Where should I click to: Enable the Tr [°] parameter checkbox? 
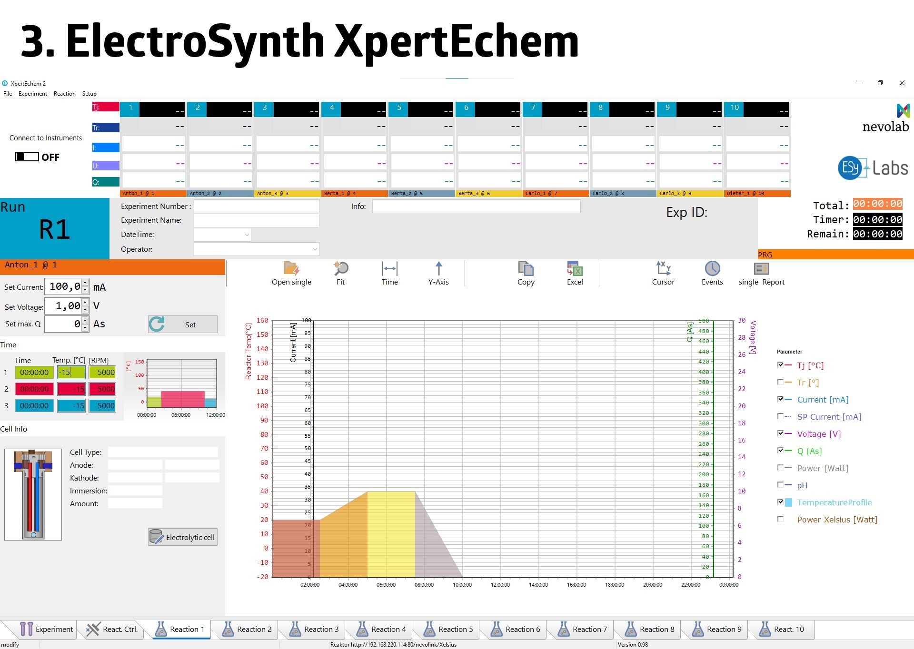(780, 382)
